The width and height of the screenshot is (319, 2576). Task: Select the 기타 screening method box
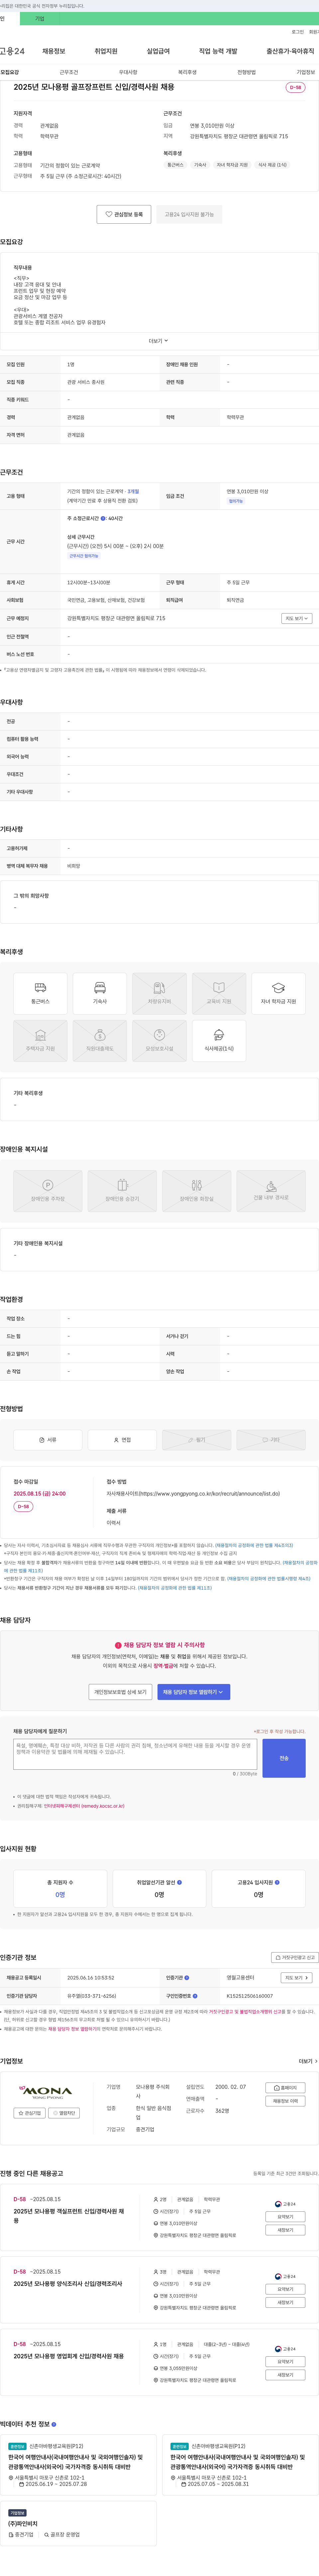click(271, 1440)
